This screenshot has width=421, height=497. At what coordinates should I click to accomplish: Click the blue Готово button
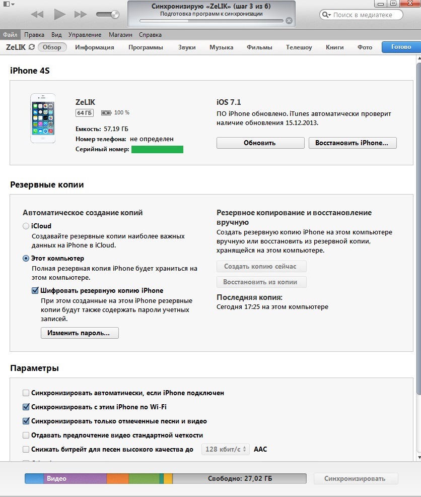(x=401, y=47)
